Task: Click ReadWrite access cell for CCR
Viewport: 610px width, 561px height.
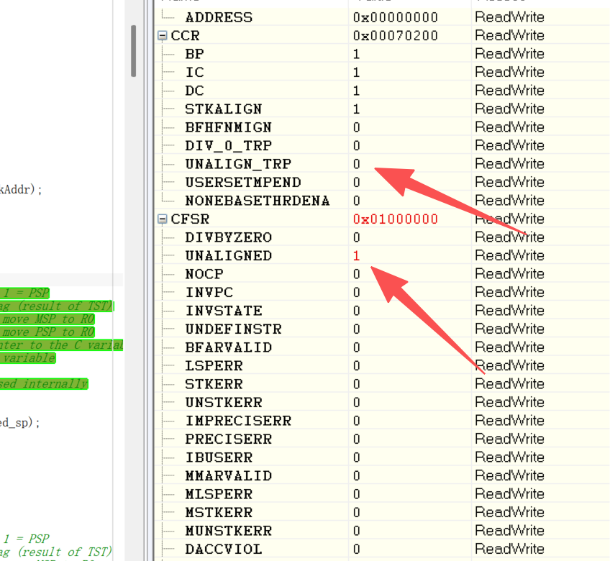Action: (509, 35)
